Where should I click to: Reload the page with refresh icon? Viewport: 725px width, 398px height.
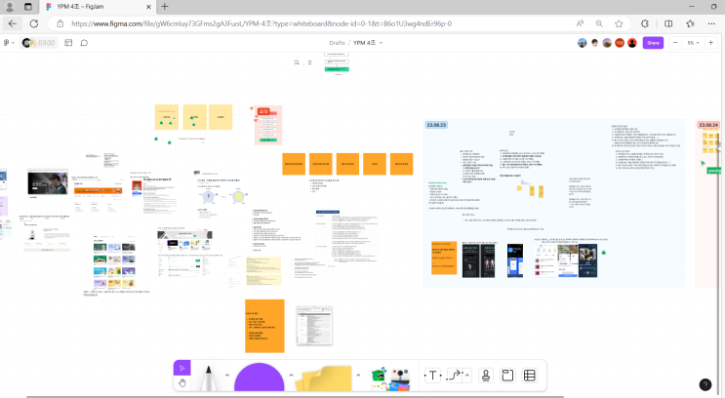point(34,23)
